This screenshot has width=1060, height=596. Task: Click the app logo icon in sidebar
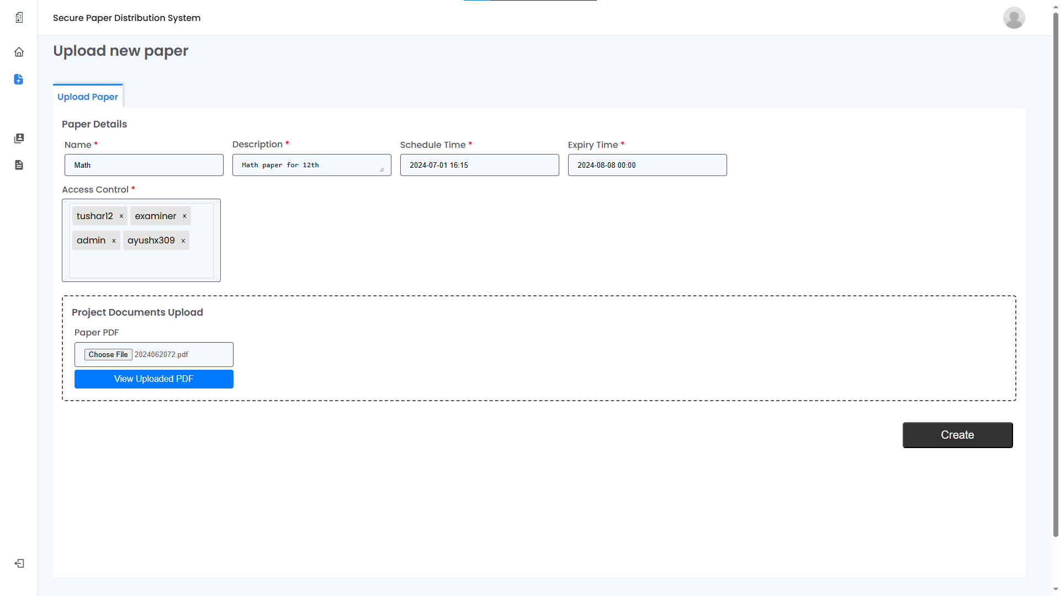click(x=19, y=18)
